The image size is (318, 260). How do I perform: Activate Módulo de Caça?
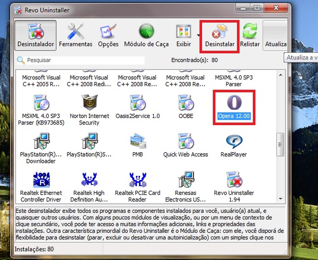coord(146,35)
